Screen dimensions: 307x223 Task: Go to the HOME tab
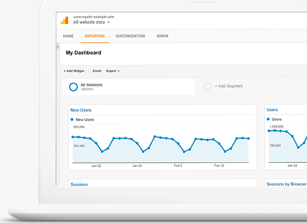click(68, 36)
